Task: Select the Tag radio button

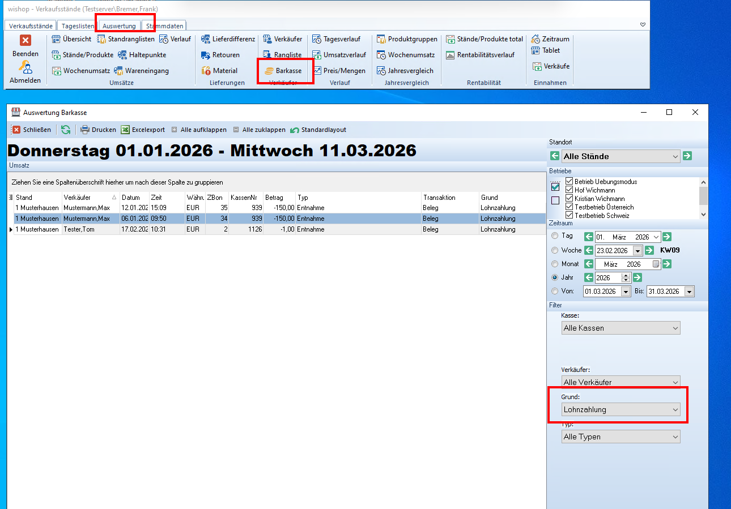Action: tap(555, 236)
